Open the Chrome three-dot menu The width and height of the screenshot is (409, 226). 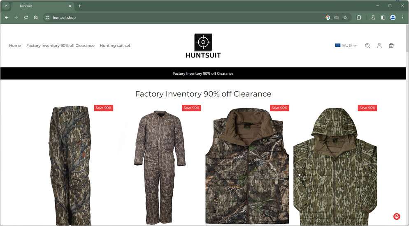point(402,17)
